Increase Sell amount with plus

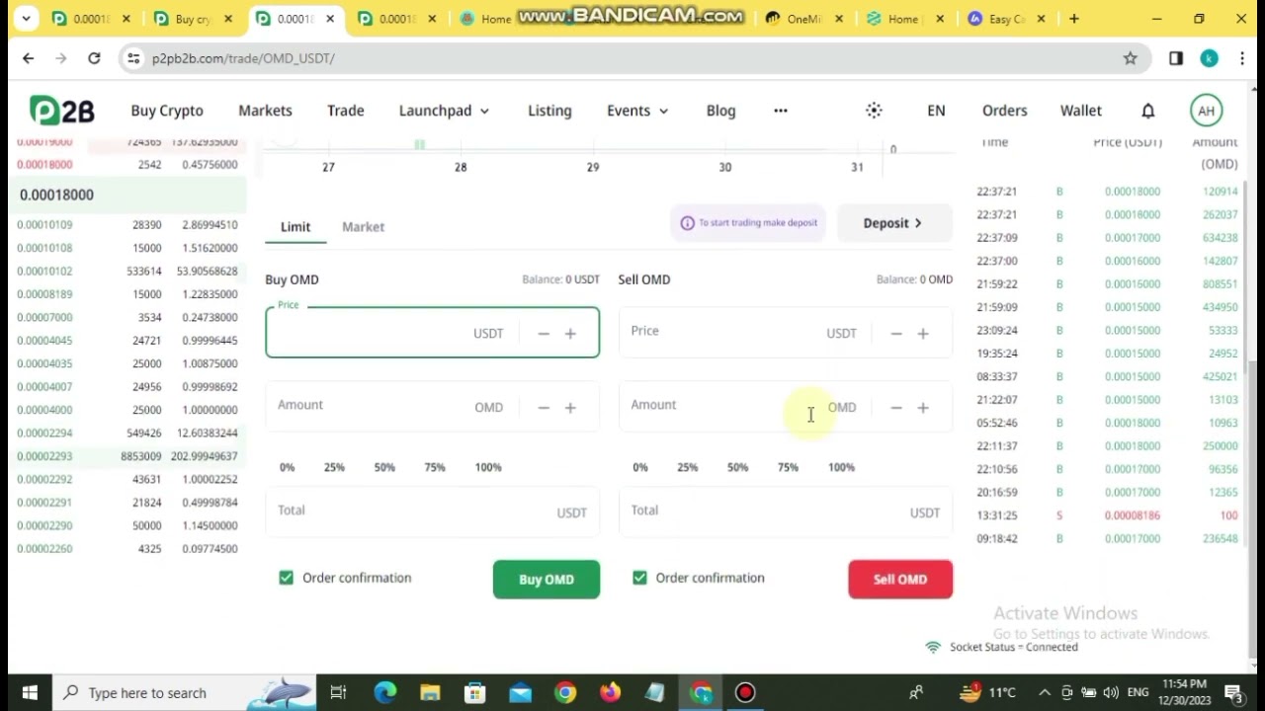coord(923,408)
